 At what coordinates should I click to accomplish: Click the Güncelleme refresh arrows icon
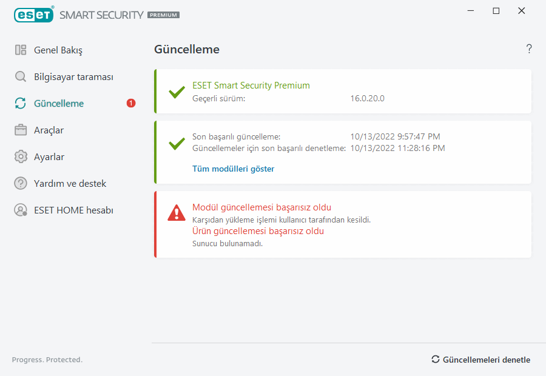tap(21, 104)
